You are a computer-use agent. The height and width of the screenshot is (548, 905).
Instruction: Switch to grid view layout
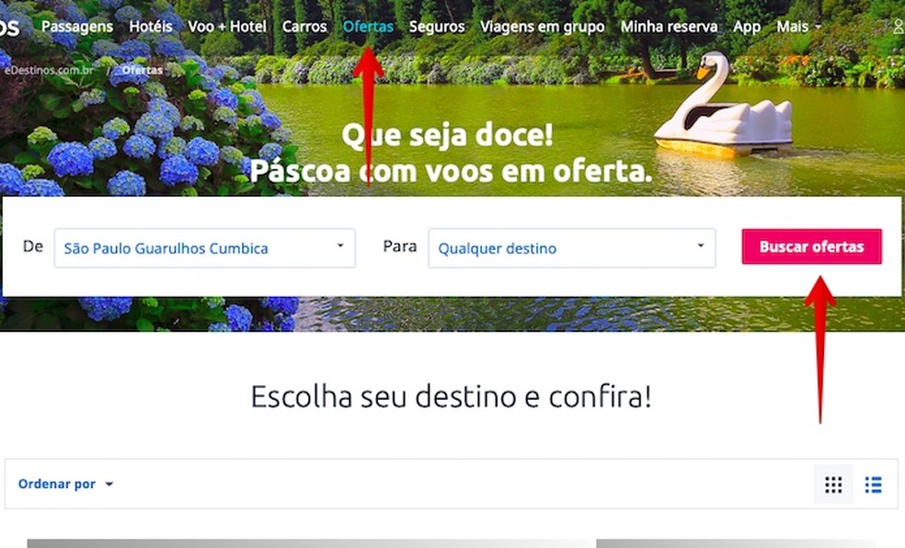(x=833, y=485)
